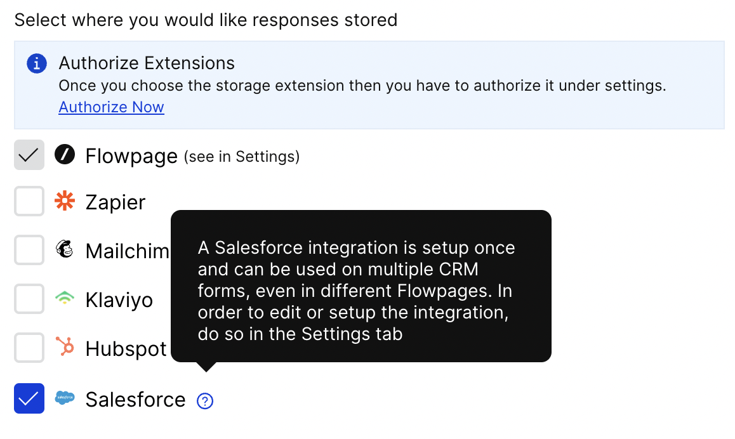Viewport: 735px width, 439px height.
Task: Toggle the Flowpage checkbox
Action: pos(29,155)
